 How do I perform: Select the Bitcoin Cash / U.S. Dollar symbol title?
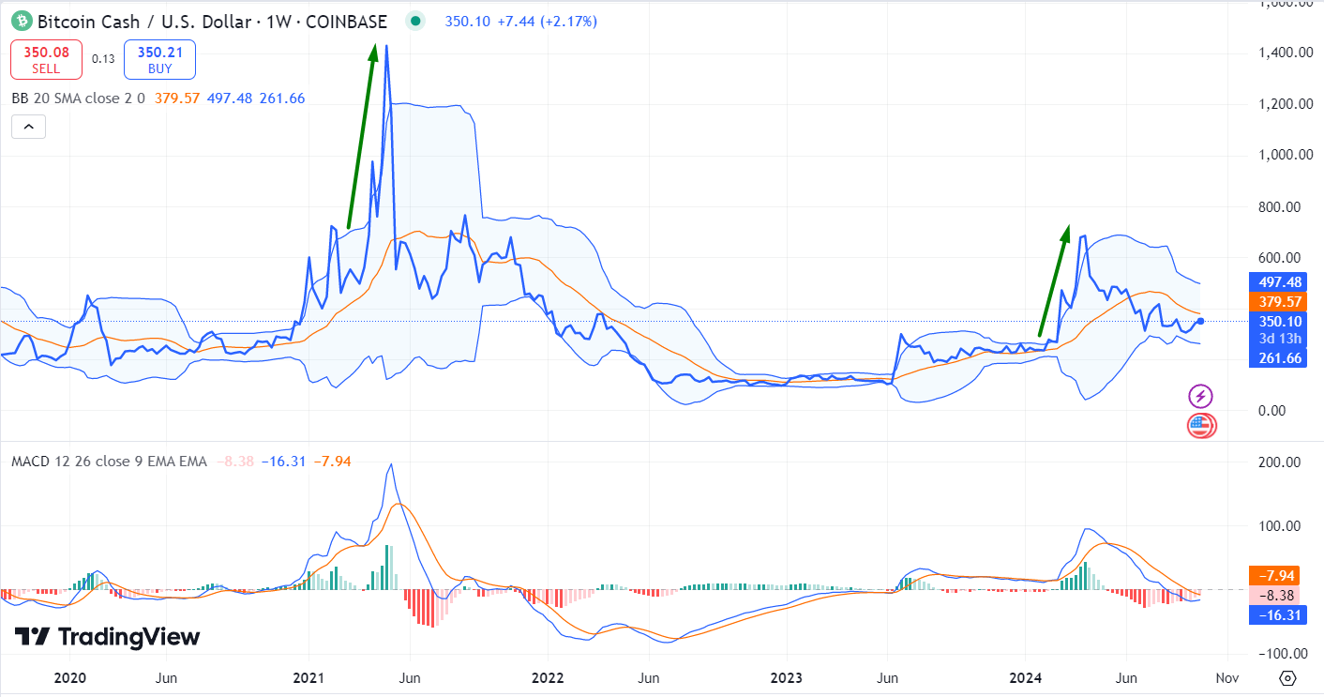coord(212,21)
